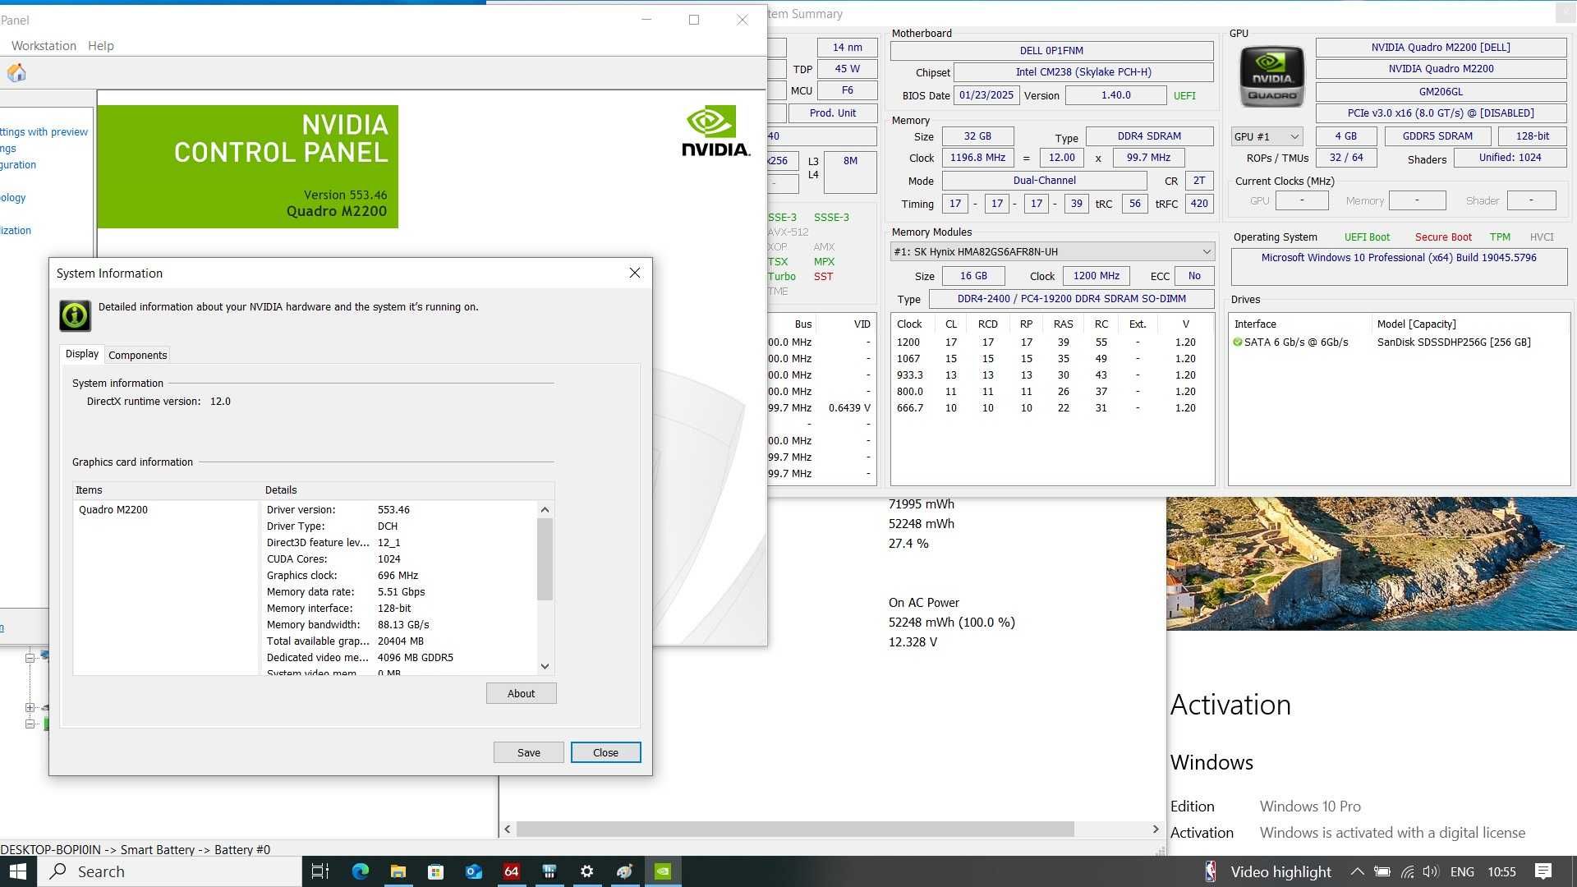Switch to AIDA64 in the taskbar
The width and height of the screenshot is (1577, 887).
click(x=511, y=871)
